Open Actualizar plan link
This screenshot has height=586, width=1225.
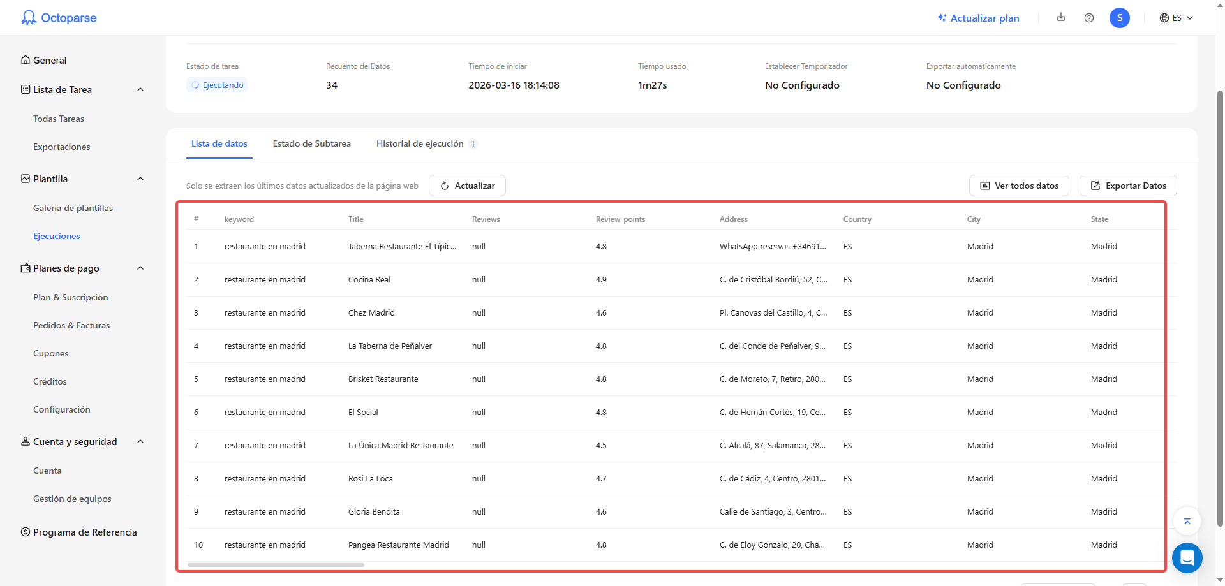point(978,18)
